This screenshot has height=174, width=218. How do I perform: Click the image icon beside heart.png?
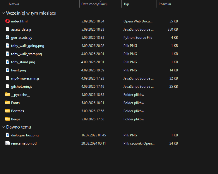pyautogui.click(x=8, y=70)
